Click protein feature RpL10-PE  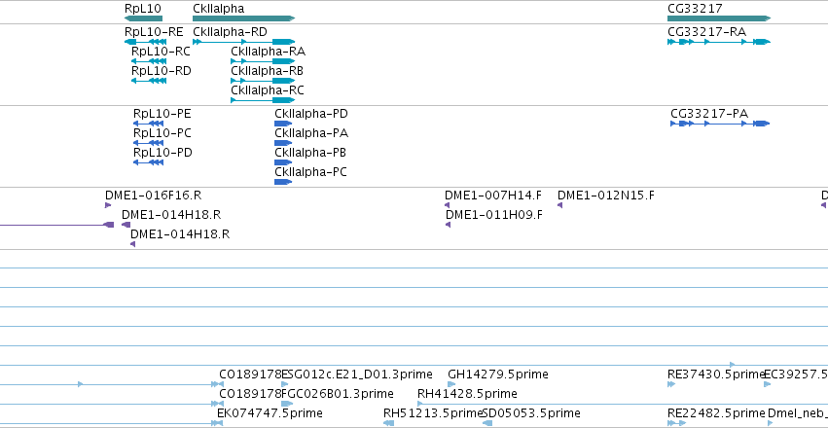click(149, 124)
